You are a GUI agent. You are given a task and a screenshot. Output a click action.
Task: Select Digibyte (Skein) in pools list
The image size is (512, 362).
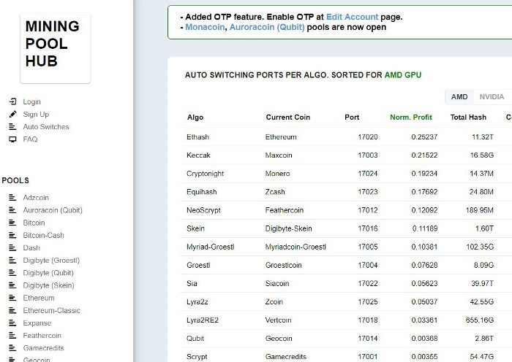click(48, 285)
